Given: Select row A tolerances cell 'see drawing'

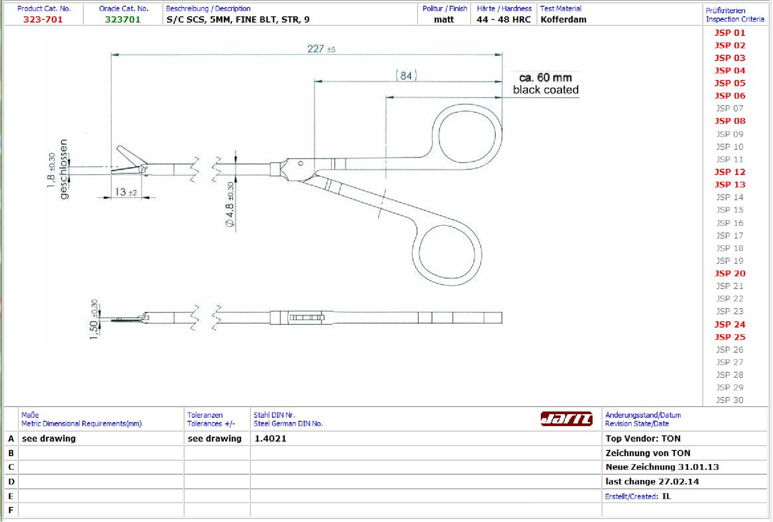Looking at the screenshot, I should point(214,438).
